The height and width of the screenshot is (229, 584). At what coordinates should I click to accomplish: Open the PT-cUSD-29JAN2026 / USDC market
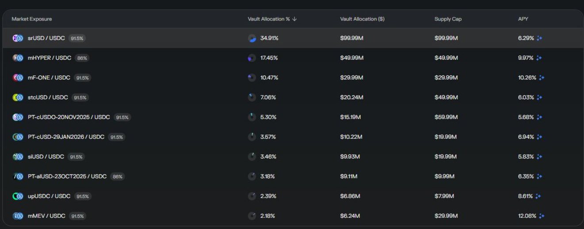pyautogui.click(x=66, y=137)
